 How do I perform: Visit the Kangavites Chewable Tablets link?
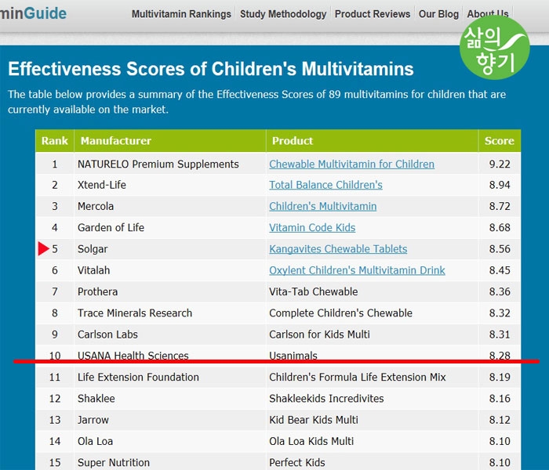point(338,248)
